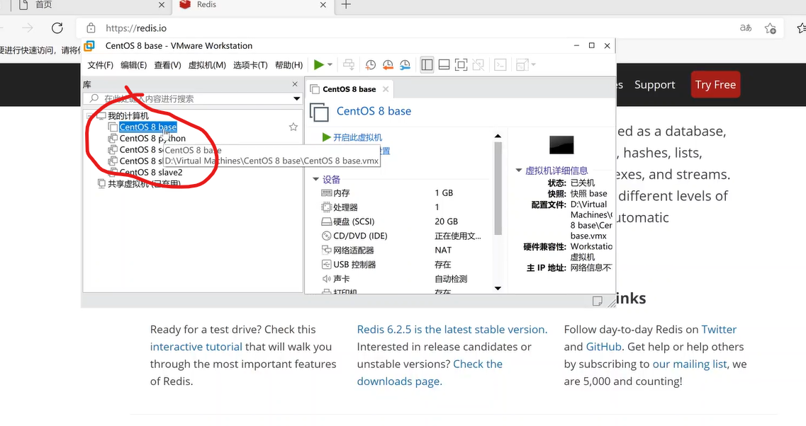This screenshot has width=806, height=426.
Task: Open the power options dropdown arrow beside play icon
Action: [330, 64]
